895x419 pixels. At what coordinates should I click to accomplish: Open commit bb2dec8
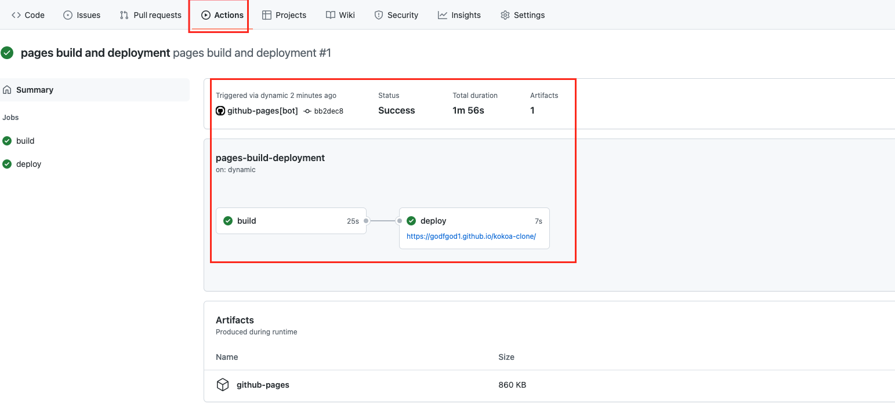(328, 111)
